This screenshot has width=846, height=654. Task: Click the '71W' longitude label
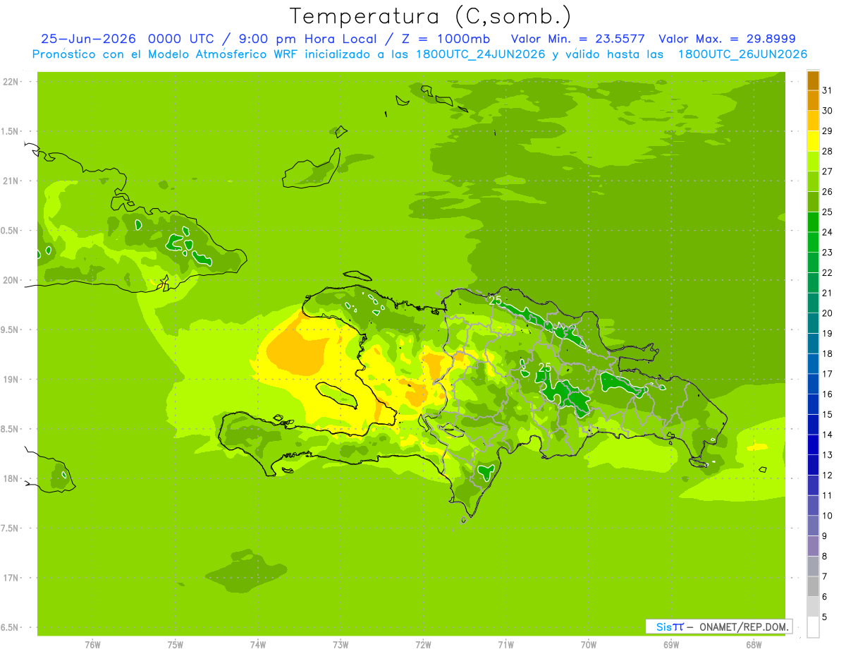506,644
